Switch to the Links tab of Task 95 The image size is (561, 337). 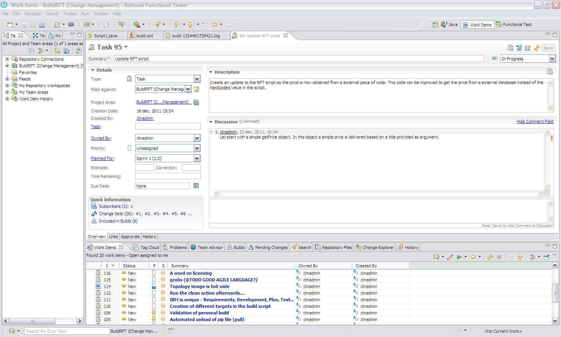click(113, 237)
